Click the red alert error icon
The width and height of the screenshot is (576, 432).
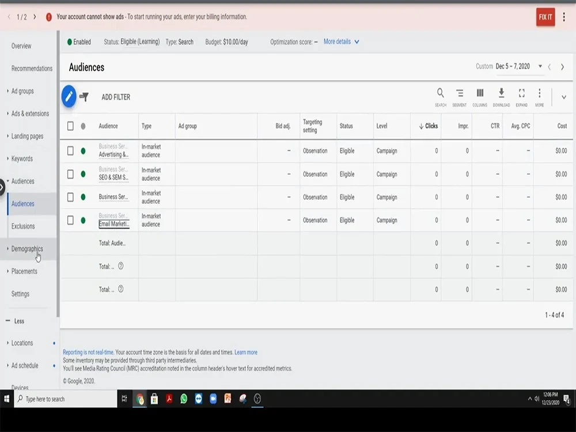click(x=49, y=17)
